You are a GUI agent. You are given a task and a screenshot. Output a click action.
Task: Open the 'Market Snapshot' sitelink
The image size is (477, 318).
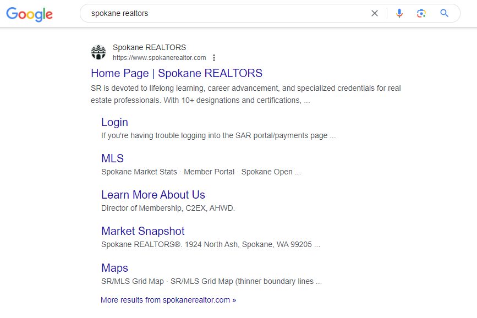click(x=142, y=231)
